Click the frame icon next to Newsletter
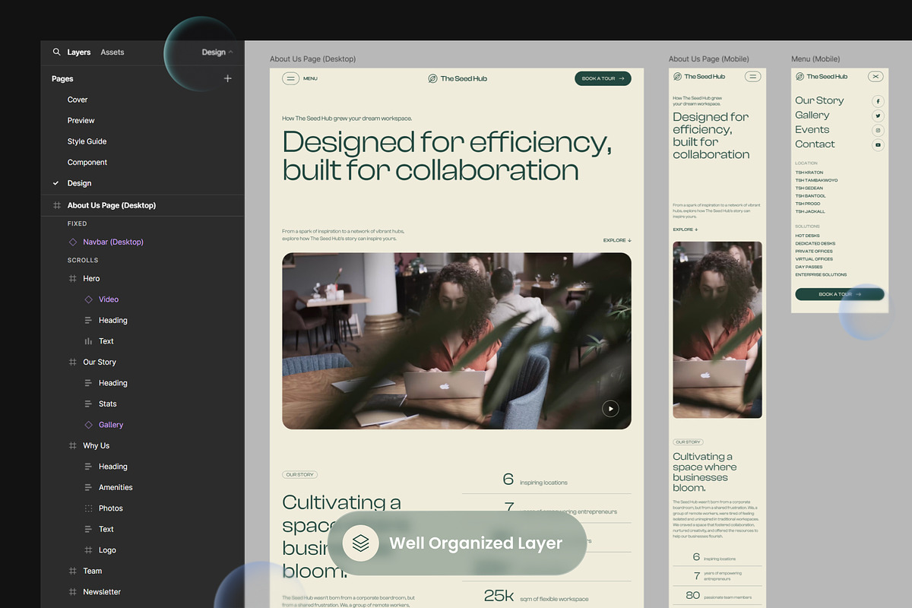 coord(72,592)
